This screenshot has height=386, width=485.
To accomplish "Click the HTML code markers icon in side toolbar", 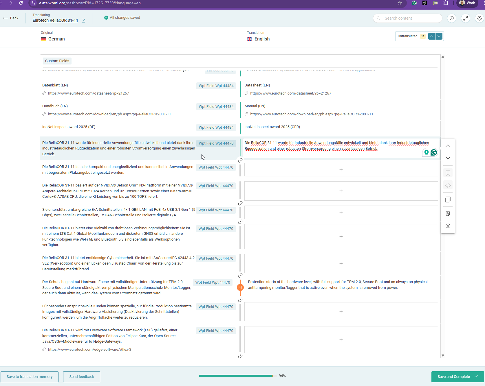I will pos(448,185).
